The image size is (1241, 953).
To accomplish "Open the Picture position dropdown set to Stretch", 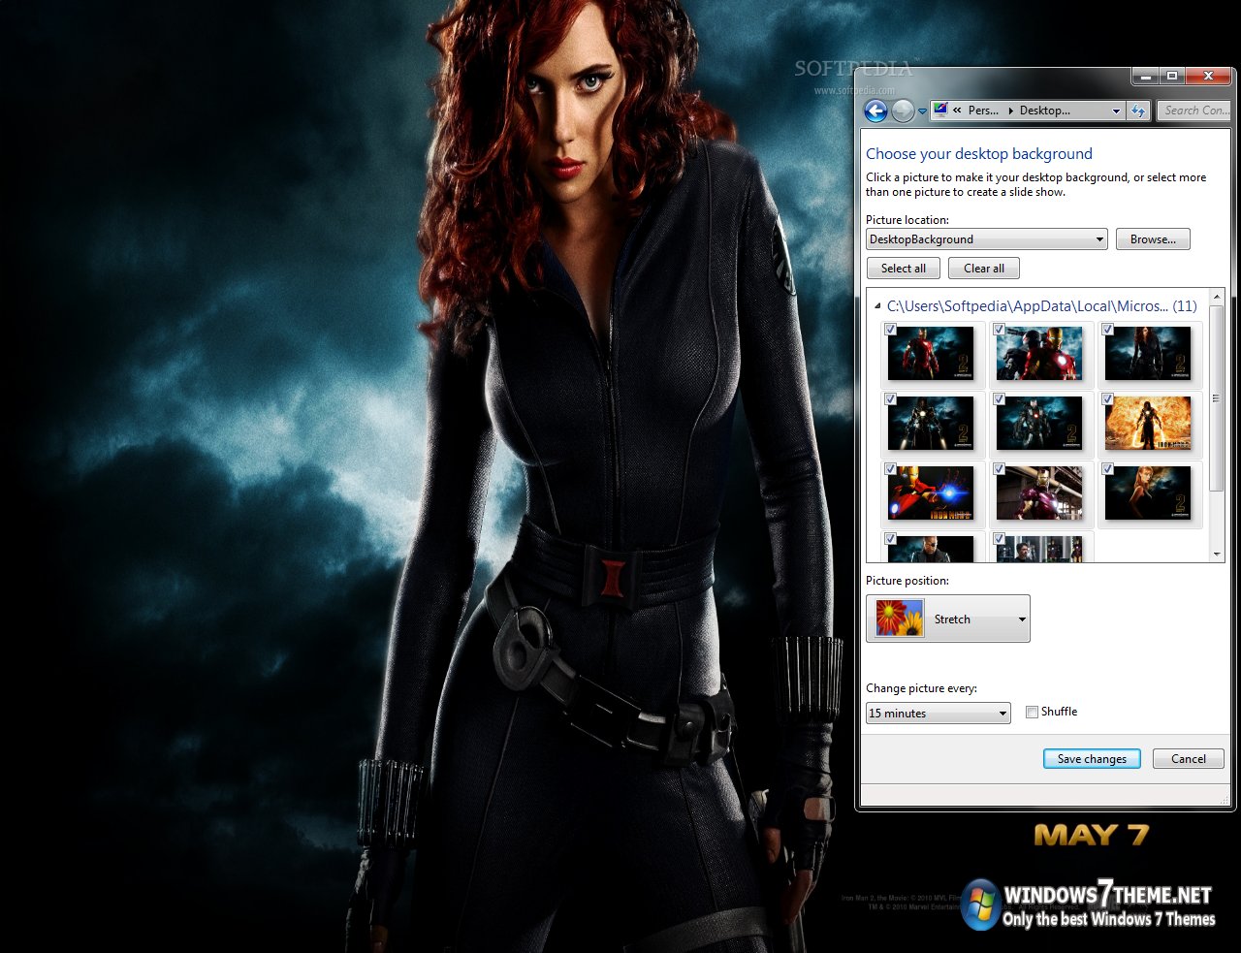I will (x=948, y=619).
